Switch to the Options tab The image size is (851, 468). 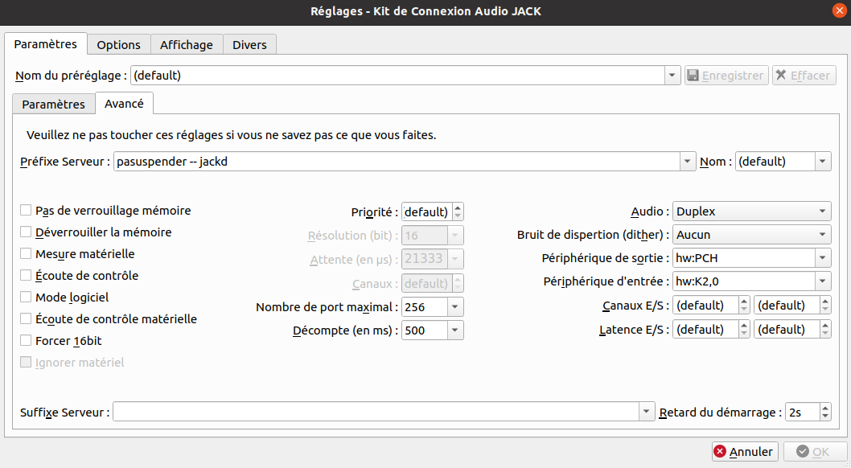tap(119, 45)
